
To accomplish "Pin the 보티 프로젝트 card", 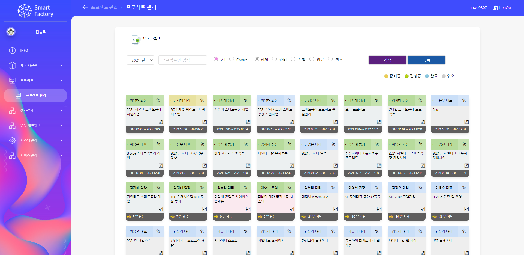I will coord(377,100).
